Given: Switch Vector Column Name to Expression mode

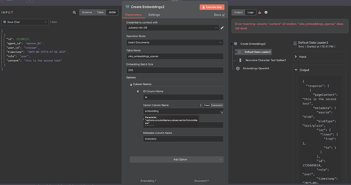Looking at the screenshot, I should click(x=217, y=105).
